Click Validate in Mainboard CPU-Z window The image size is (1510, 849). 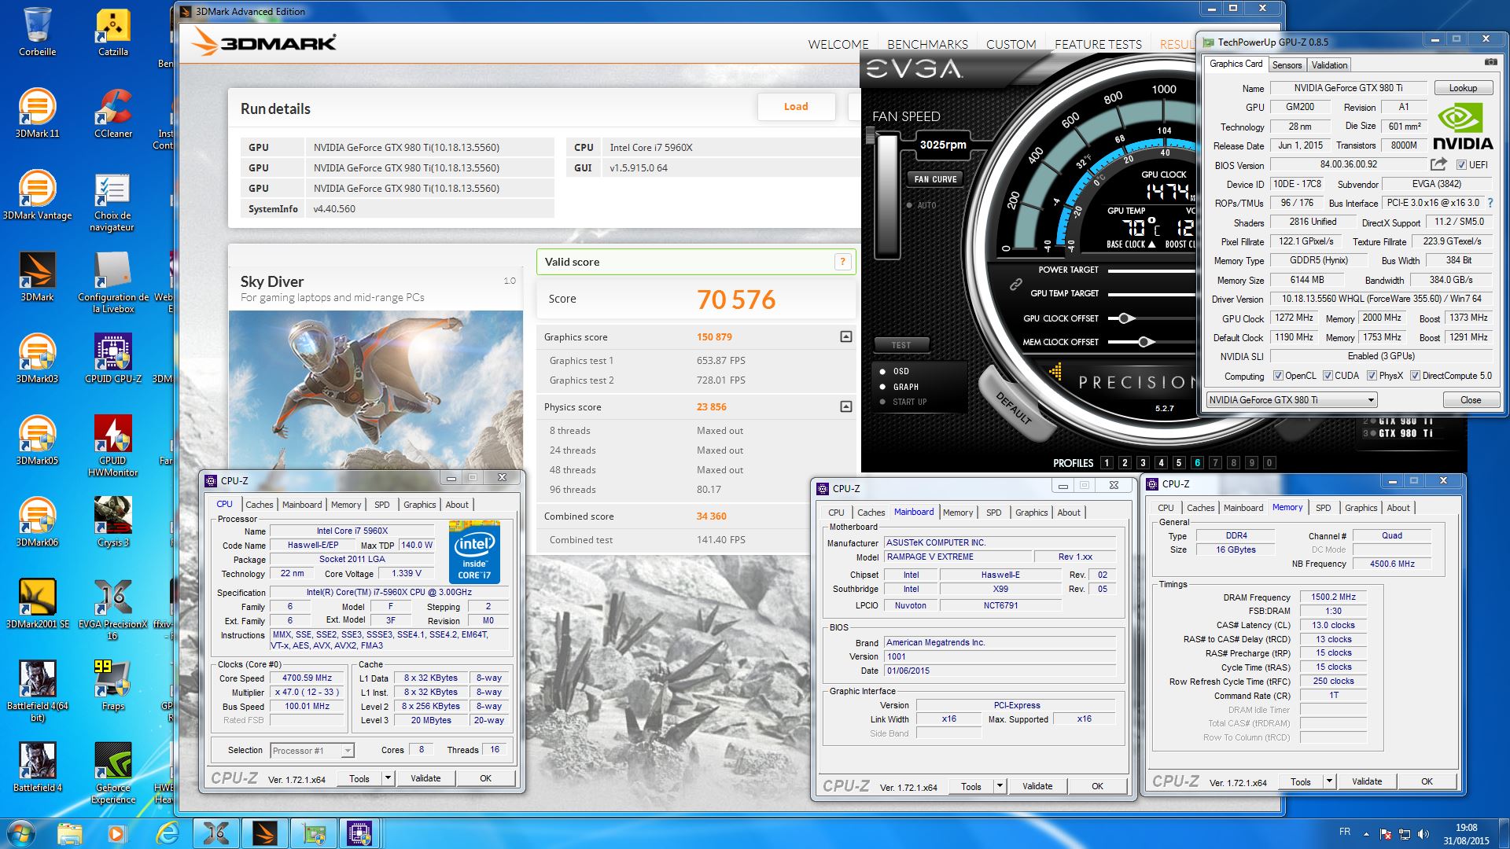1037,786
